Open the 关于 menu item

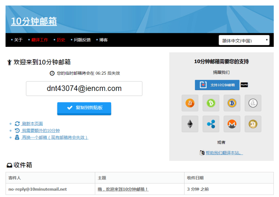(18, 40)
